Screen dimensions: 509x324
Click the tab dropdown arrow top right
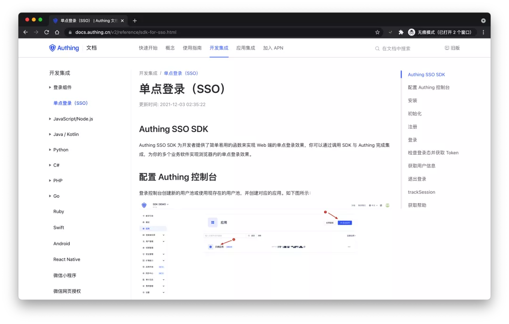[x=483, y=21]
